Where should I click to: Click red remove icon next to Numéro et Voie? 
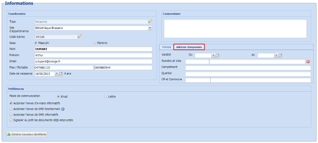(x=308, y=61)
